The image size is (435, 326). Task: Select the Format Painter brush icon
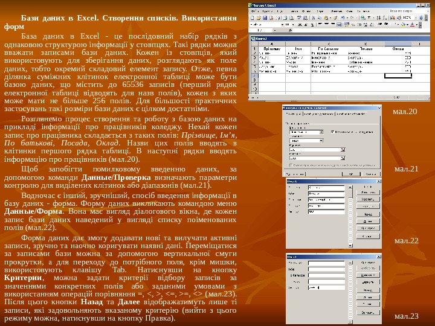[335, 18]
